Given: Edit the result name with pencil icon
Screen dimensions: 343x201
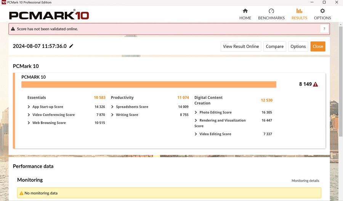Looking at the screenshot, I should pyautogui.click(x=71, y=46).
